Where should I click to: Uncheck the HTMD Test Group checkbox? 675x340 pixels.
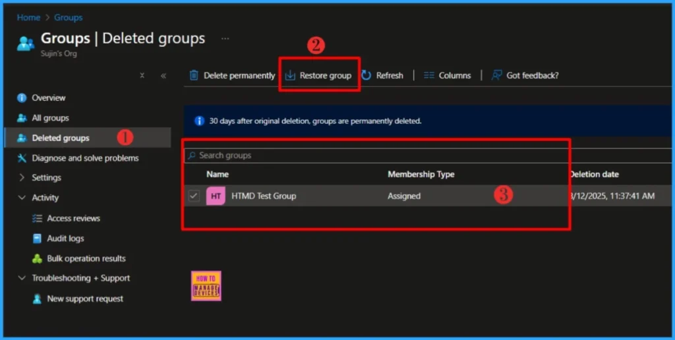click(x=194, y=196)
